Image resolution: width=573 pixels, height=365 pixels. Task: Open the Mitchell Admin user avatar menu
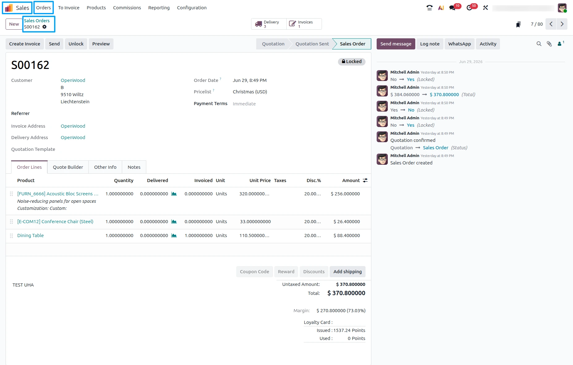(x=562, y=8)
